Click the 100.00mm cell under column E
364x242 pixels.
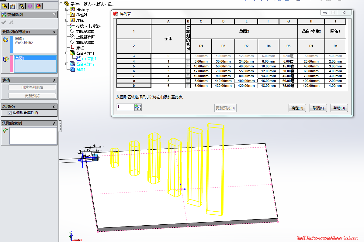246,81
